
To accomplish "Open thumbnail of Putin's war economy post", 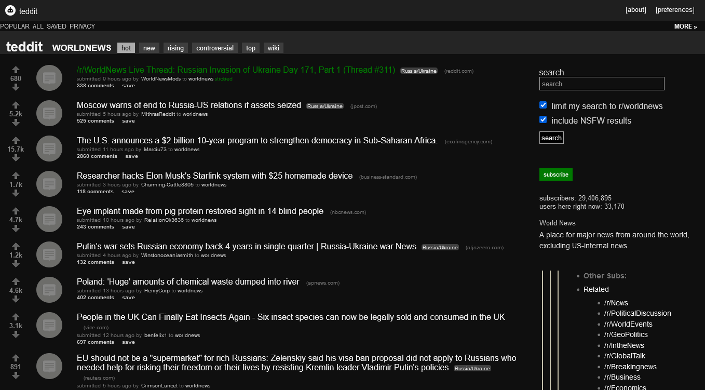I will point(49,254).
